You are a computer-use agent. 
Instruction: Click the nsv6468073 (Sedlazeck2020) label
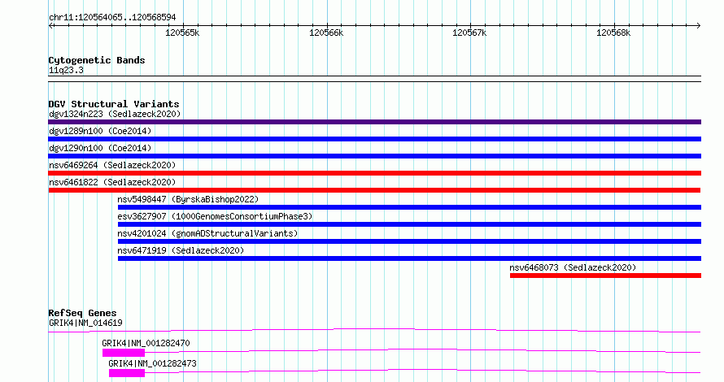pyautogui.click(x=573, y=267)
